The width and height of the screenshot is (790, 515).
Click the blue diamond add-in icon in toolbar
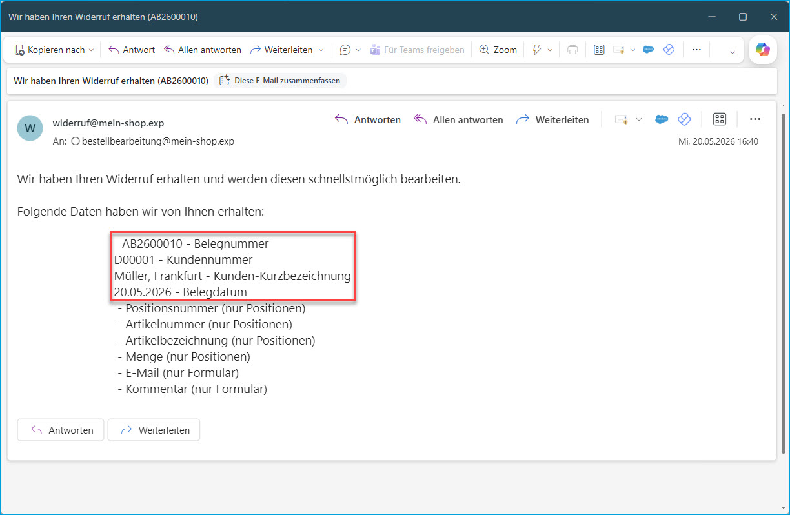point(669,50)
